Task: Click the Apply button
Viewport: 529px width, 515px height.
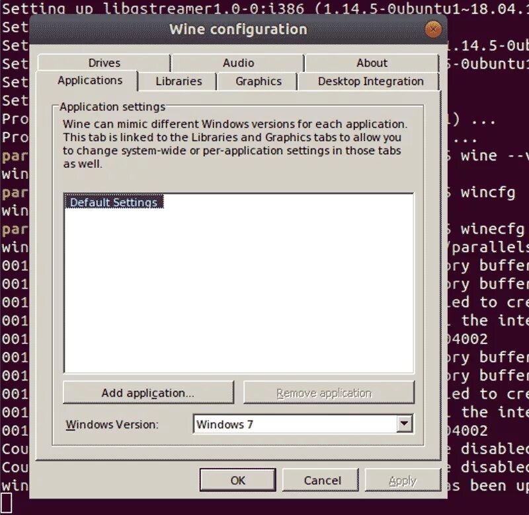Action: click(x=403, y=480)
